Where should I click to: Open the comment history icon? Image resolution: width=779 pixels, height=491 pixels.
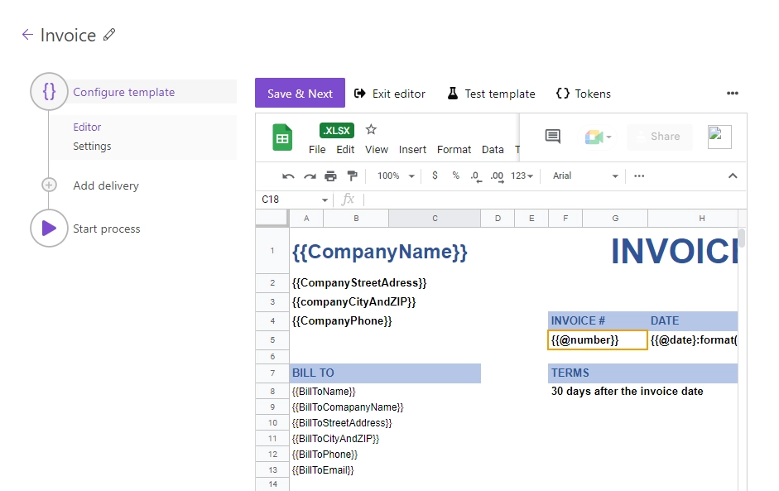point(552,136)
